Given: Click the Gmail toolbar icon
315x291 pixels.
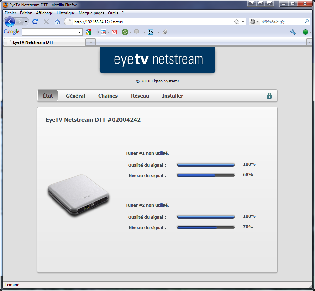Looking at the screenshot, I should point(114,32).
